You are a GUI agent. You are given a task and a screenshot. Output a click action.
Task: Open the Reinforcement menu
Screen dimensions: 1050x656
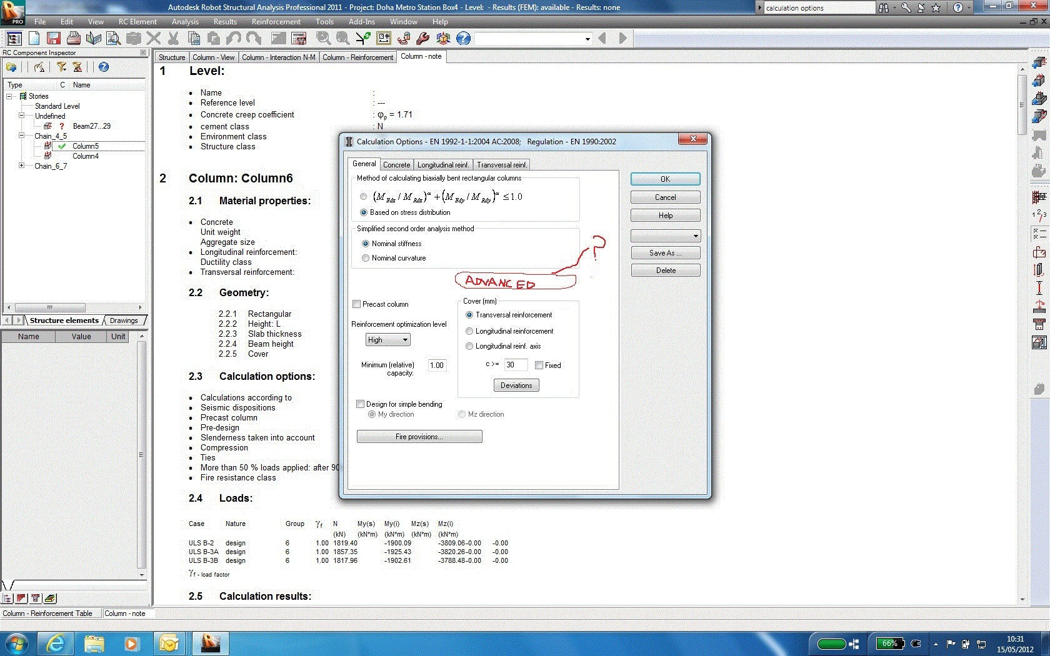(x=276, y=22)
